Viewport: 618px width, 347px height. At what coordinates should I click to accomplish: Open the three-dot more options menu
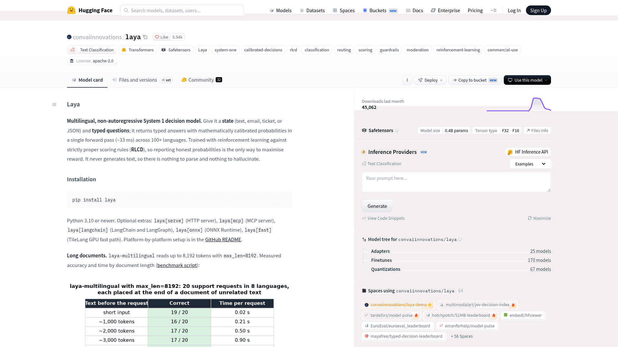coord(407,80)
